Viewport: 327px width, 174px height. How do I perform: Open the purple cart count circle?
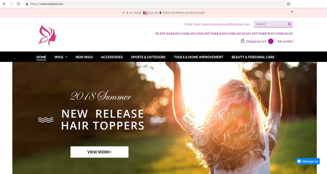click(271, 41)
